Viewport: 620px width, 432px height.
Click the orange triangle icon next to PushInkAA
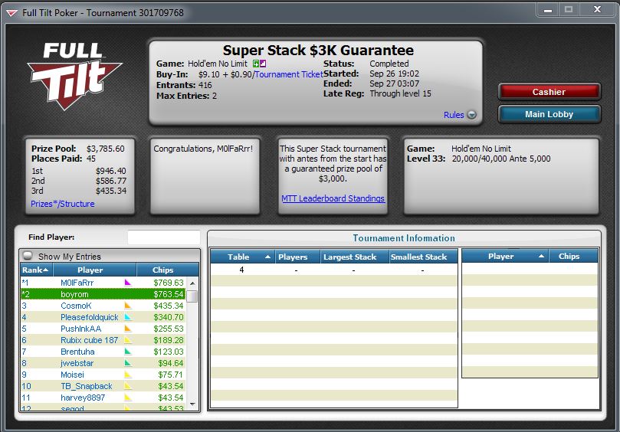(x=128, y=329)
